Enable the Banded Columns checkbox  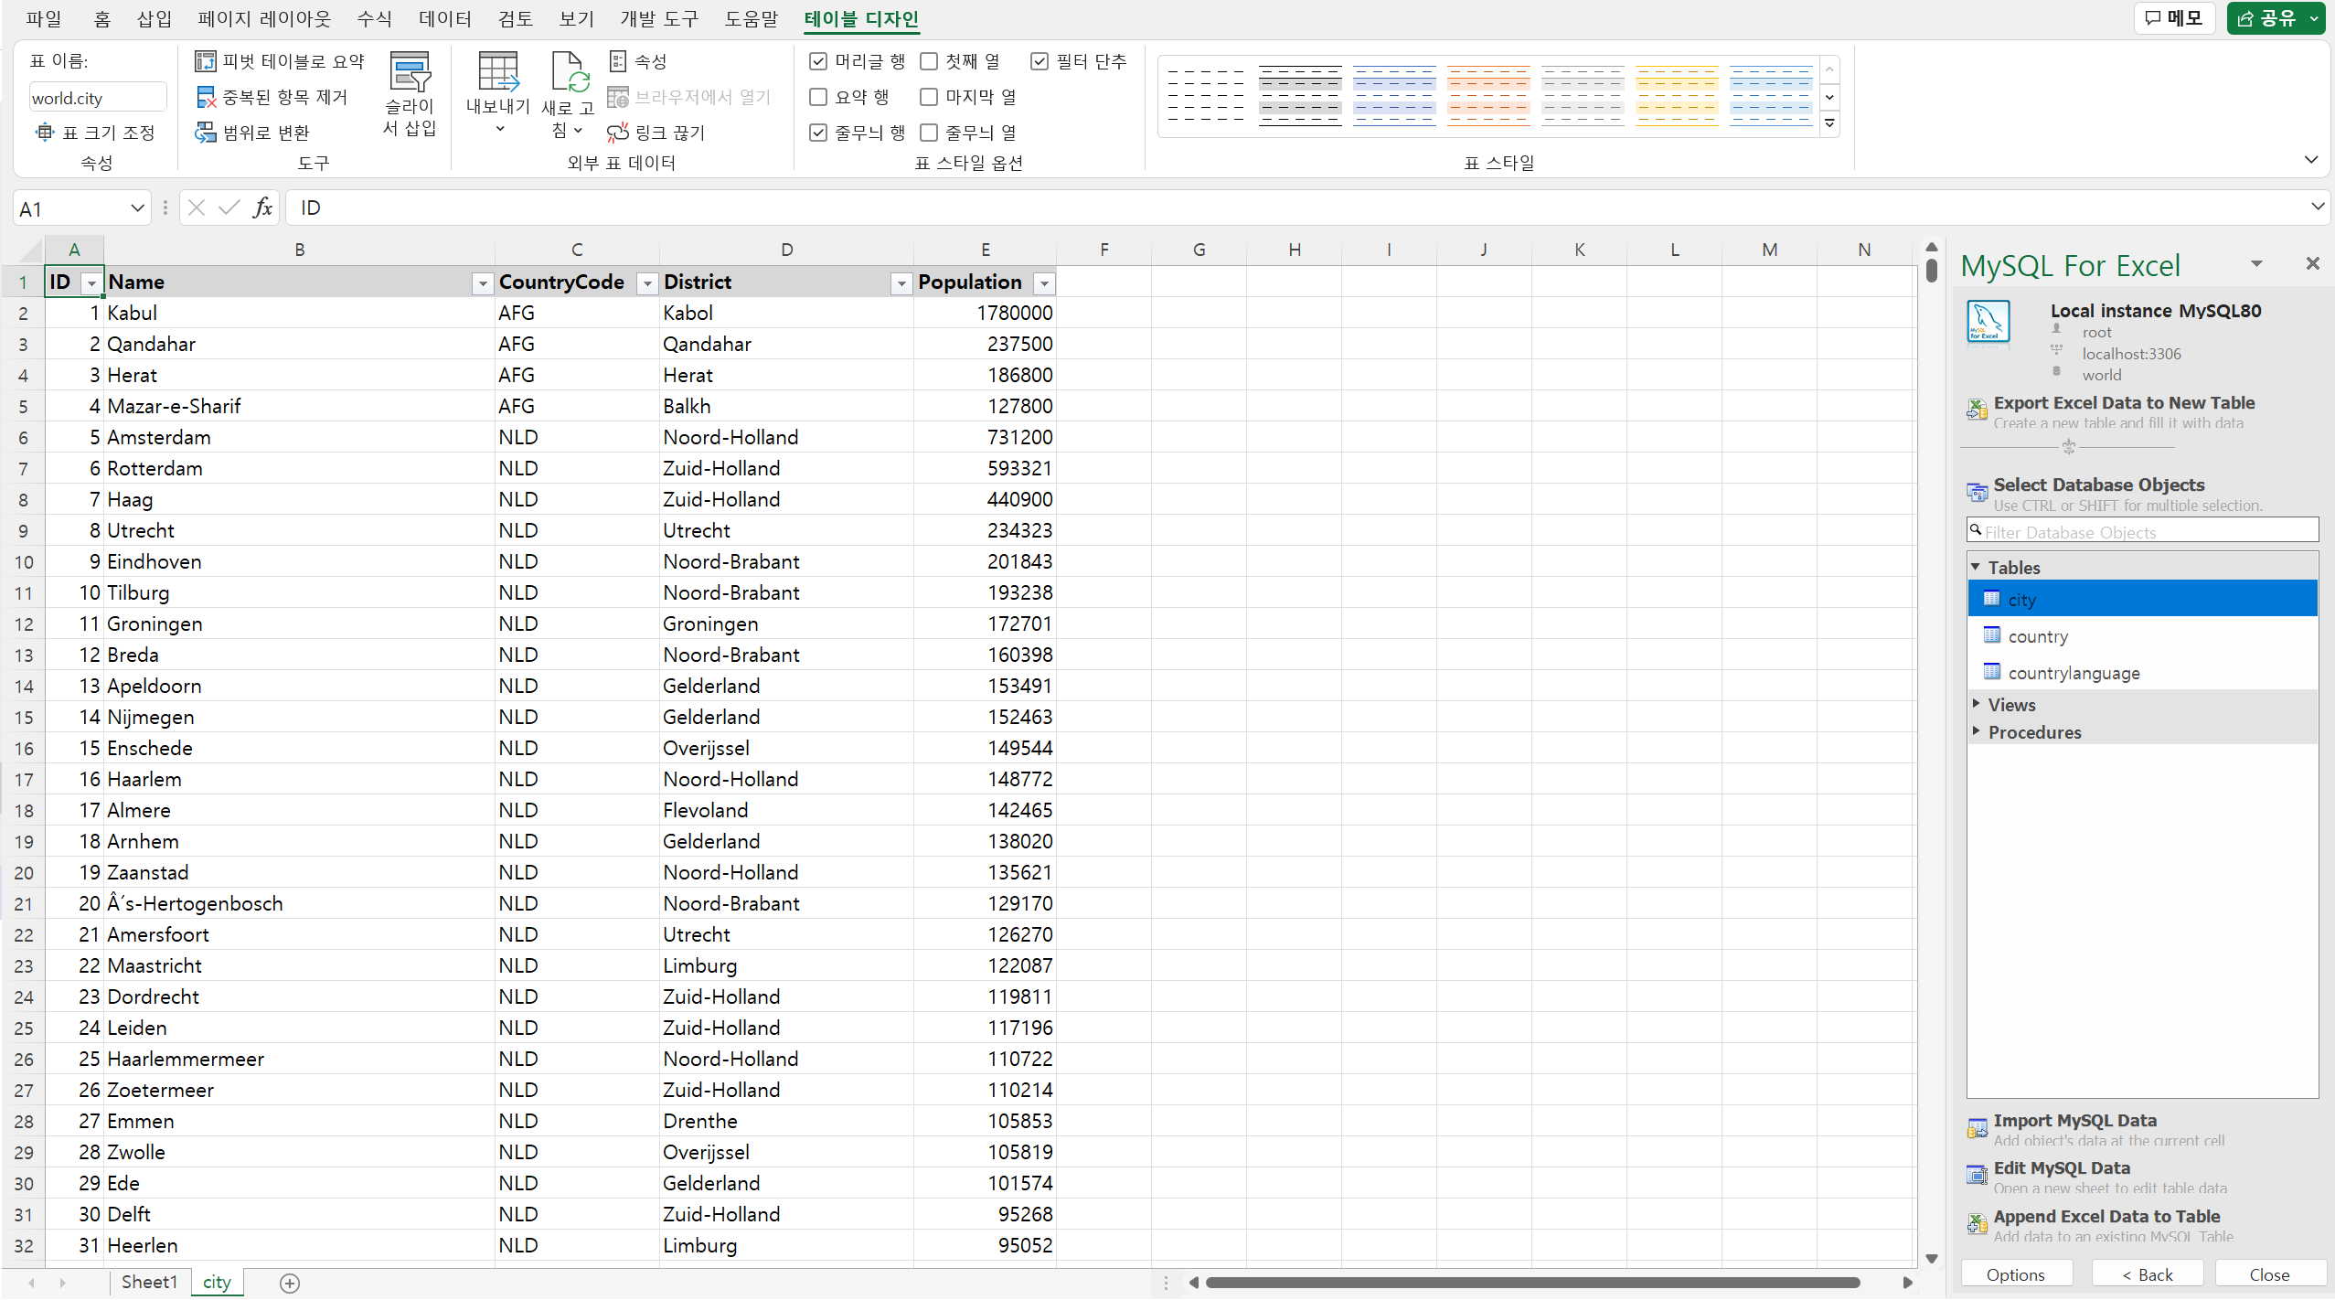tap(929, 133)
